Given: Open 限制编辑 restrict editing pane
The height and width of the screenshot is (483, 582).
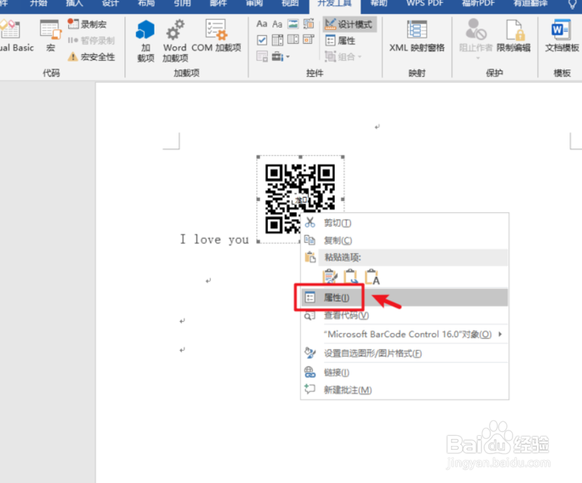Looking at the screenshot, I should click(x=514, y=36).
